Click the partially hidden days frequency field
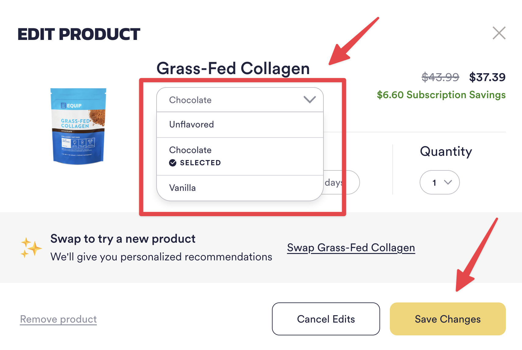Viewport: 522px width, 350px height. (341, 182)
